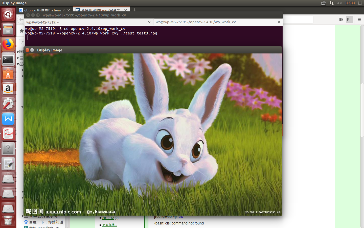This screenshot has height=228, width=364.
Task: Close the '我使用过的Linux命令之c' browser tab
Action: 126,10
